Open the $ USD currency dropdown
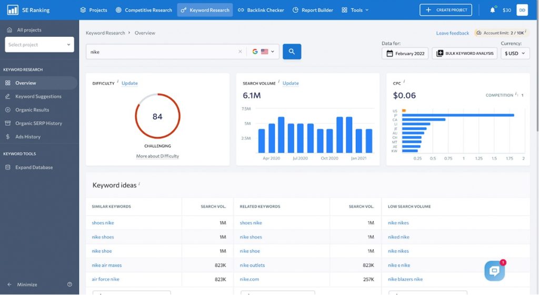The image size is (539, 295). 515,53
